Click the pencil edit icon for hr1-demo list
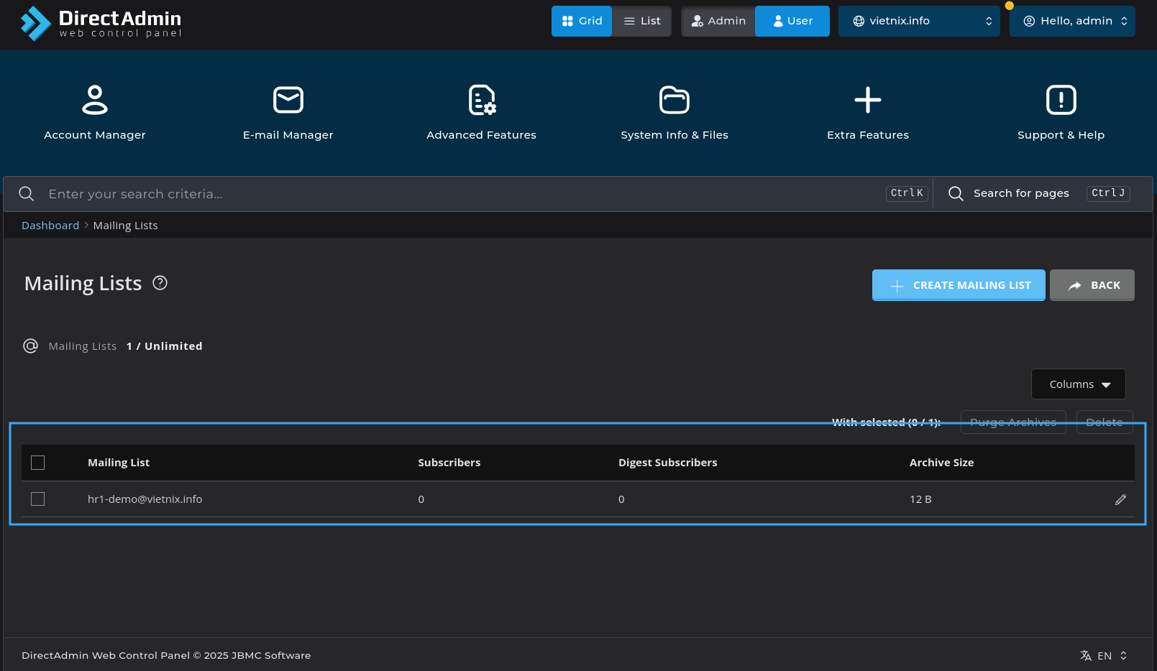This screenshot has height=671, width=1157. click(x=1120, y=499)
